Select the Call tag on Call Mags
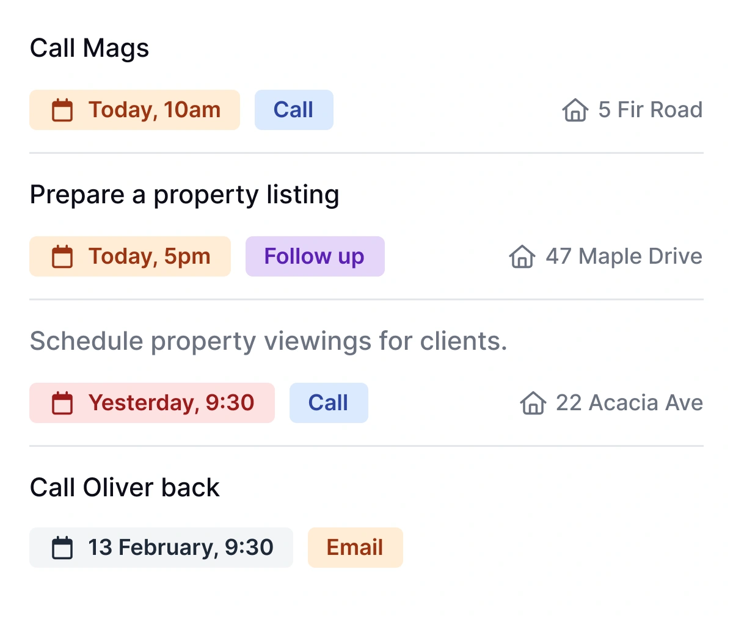This screenshot has width=733, height=619. 294,110
